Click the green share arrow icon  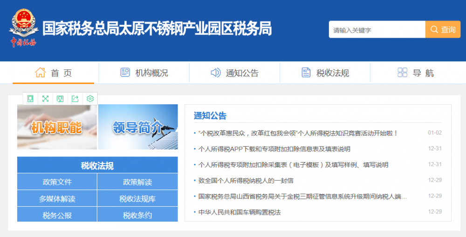(75, 98)
